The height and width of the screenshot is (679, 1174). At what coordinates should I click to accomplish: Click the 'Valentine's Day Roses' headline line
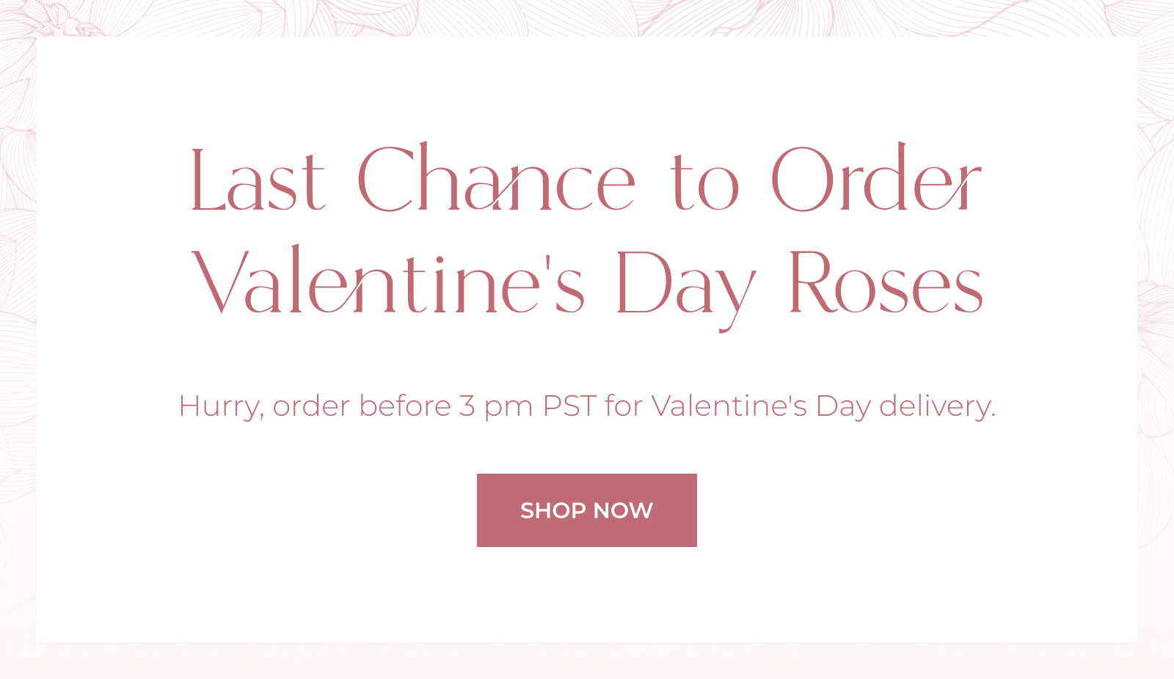[x=587, y=287]
